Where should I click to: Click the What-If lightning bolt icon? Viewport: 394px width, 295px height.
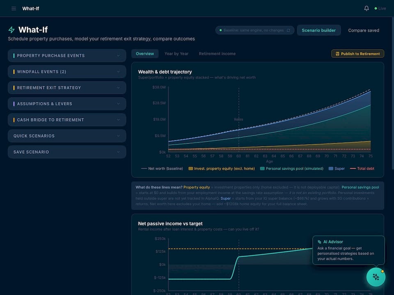(x=11, y=29)
